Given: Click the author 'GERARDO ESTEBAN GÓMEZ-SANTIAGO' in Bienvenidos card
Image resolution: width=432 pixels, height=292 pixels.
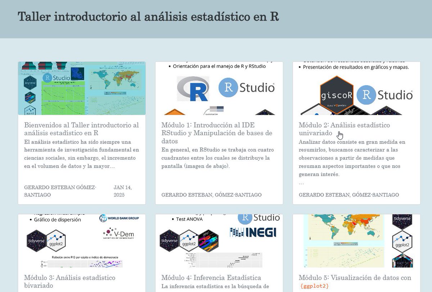Looking at the screenshot, I should [60, 191].
